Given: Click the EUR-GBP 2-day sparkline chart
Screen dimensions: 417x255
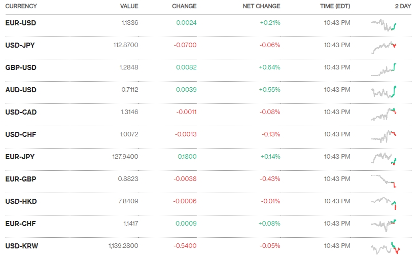Looking at the screenshot, I should (x=384, y=180).
